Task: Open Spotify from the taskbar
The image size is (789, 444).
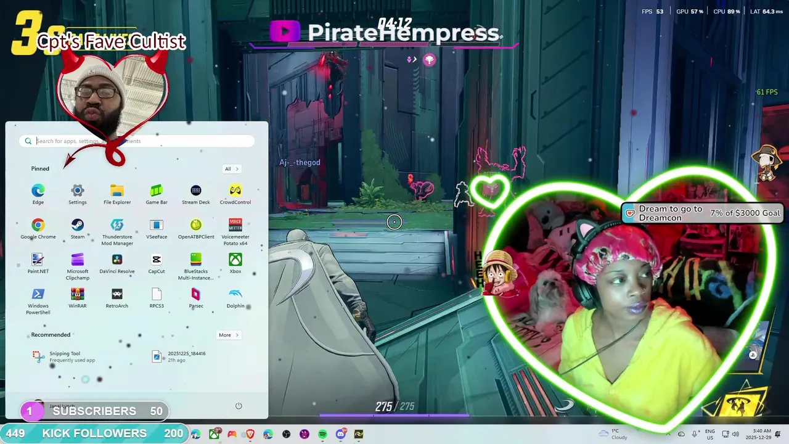Action: coord(322,434)
